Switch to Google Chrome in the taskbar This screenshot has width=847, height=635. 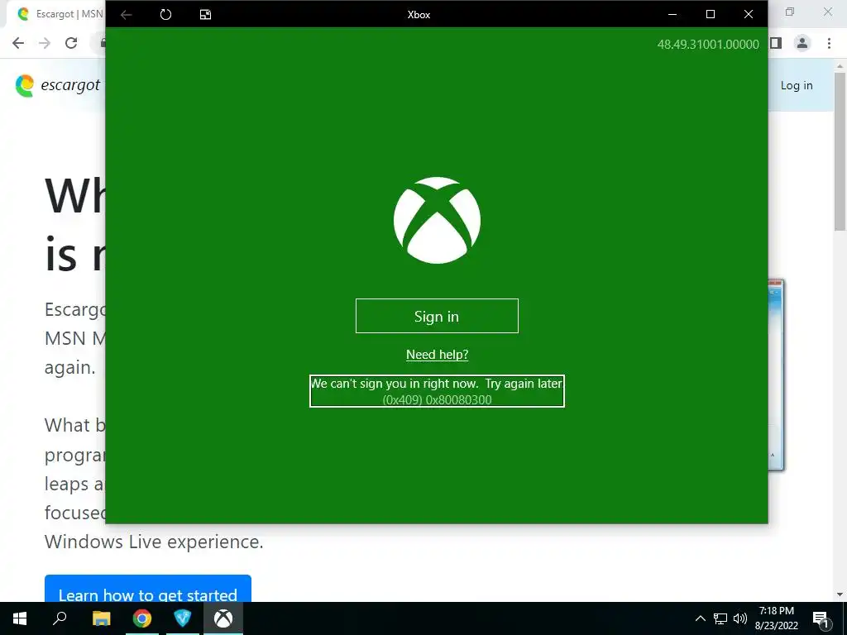pyautogui.click(x=142, y=618)
